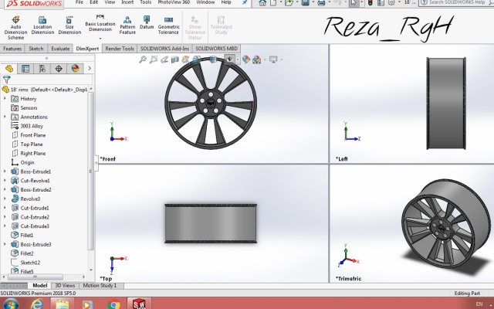Click the tree filter funnel icon
Viewport: 494px width, 309px height.
click(x=6, y=80)
